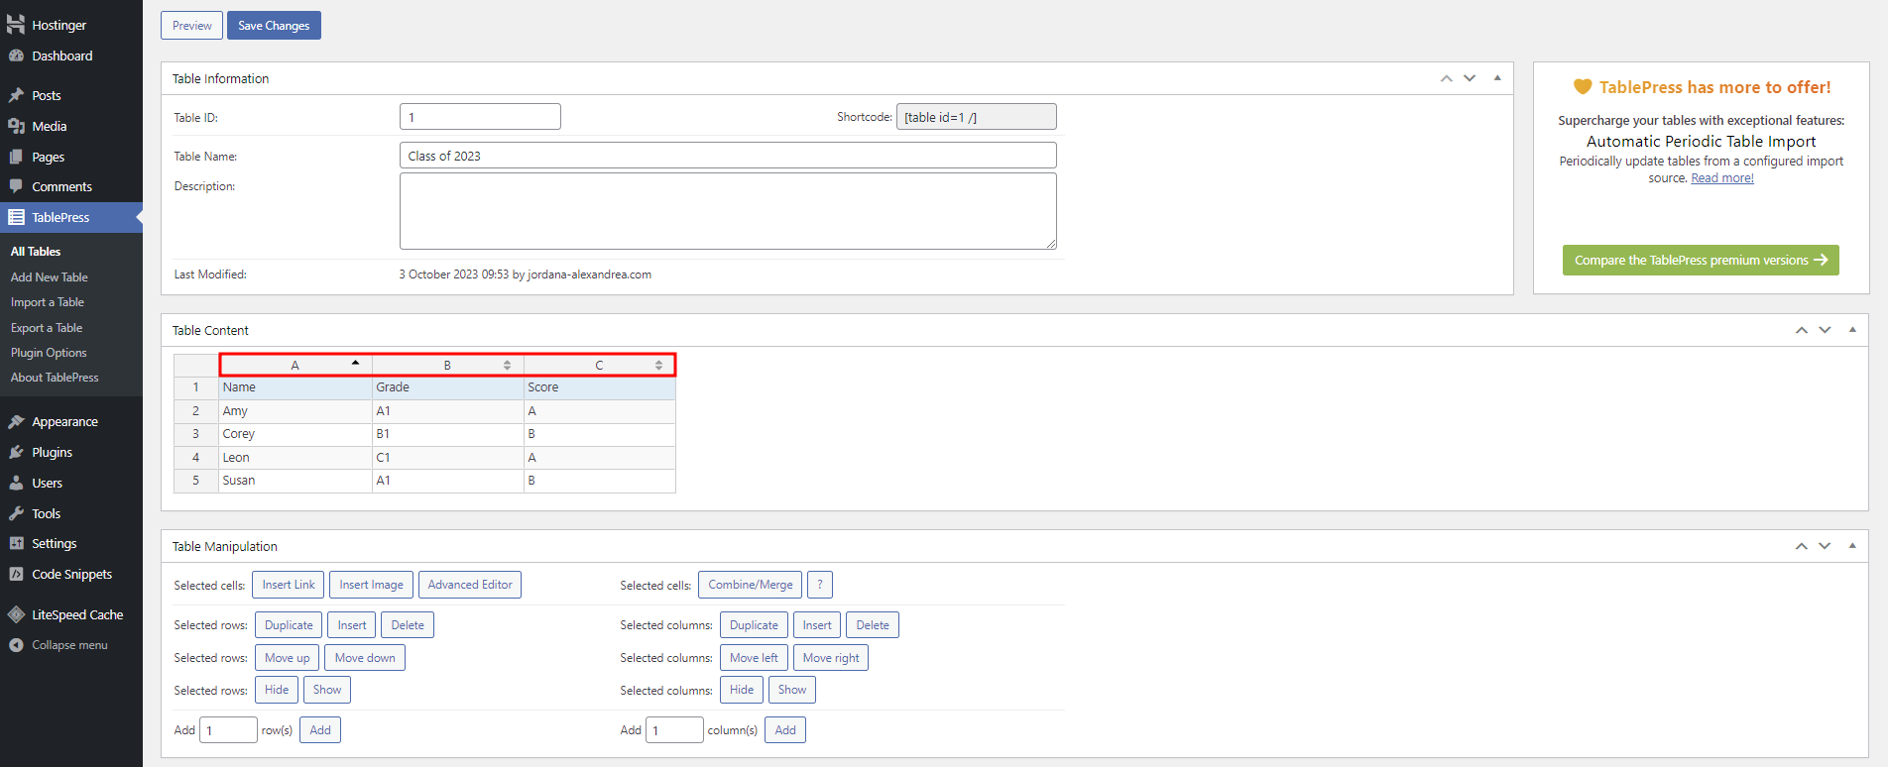Viewport: 1888px width, 767px height.
Task: Collapse the Table Information panel
Action: pyautogui.click(x=1497, y=78)
